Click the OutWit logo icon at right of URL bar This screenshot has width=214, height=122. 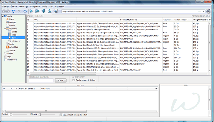[x=208, y=11]
